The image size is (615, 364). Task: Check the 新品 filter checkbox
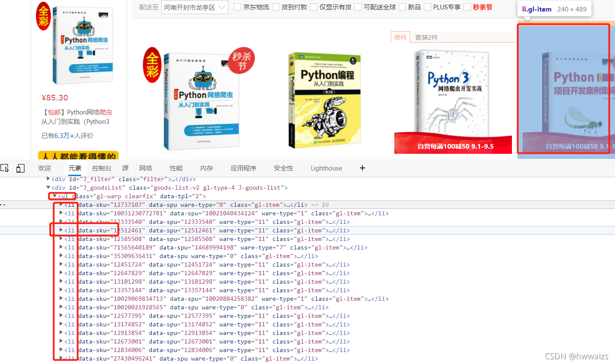pyautogui.click(x=402, y=7)
